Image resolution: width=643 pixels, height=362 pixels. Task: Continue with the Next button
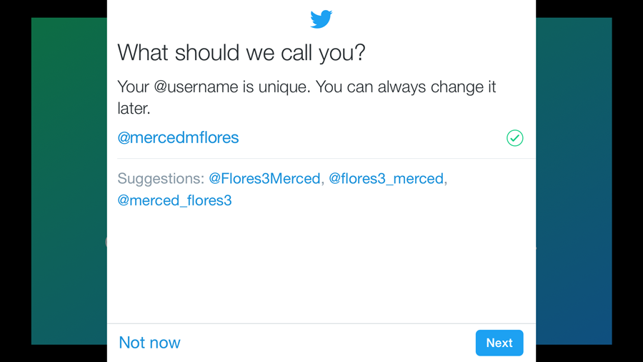pos(499,343)
